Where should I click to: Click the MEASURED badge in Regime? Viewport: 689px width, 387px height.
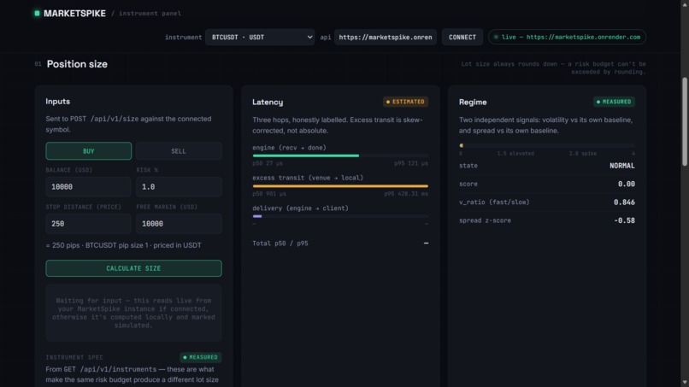tap(614, 102)
